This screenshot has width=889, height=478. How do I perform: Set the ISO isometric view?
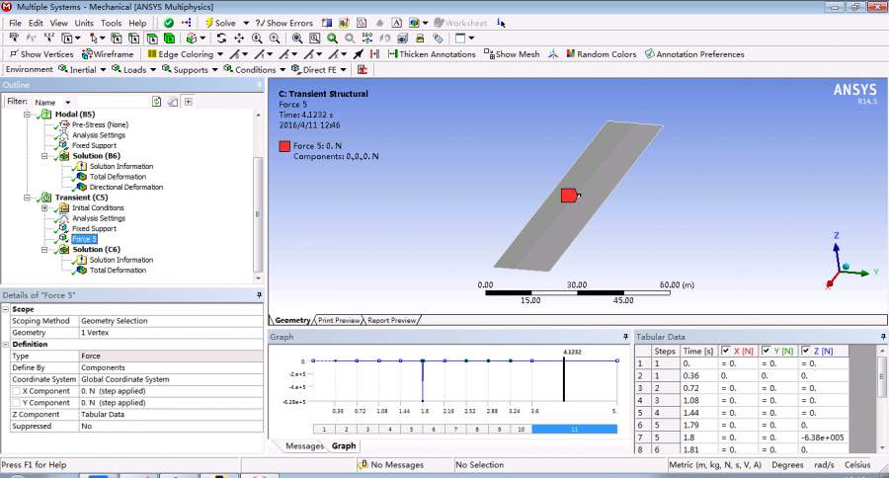coord(367,38)
